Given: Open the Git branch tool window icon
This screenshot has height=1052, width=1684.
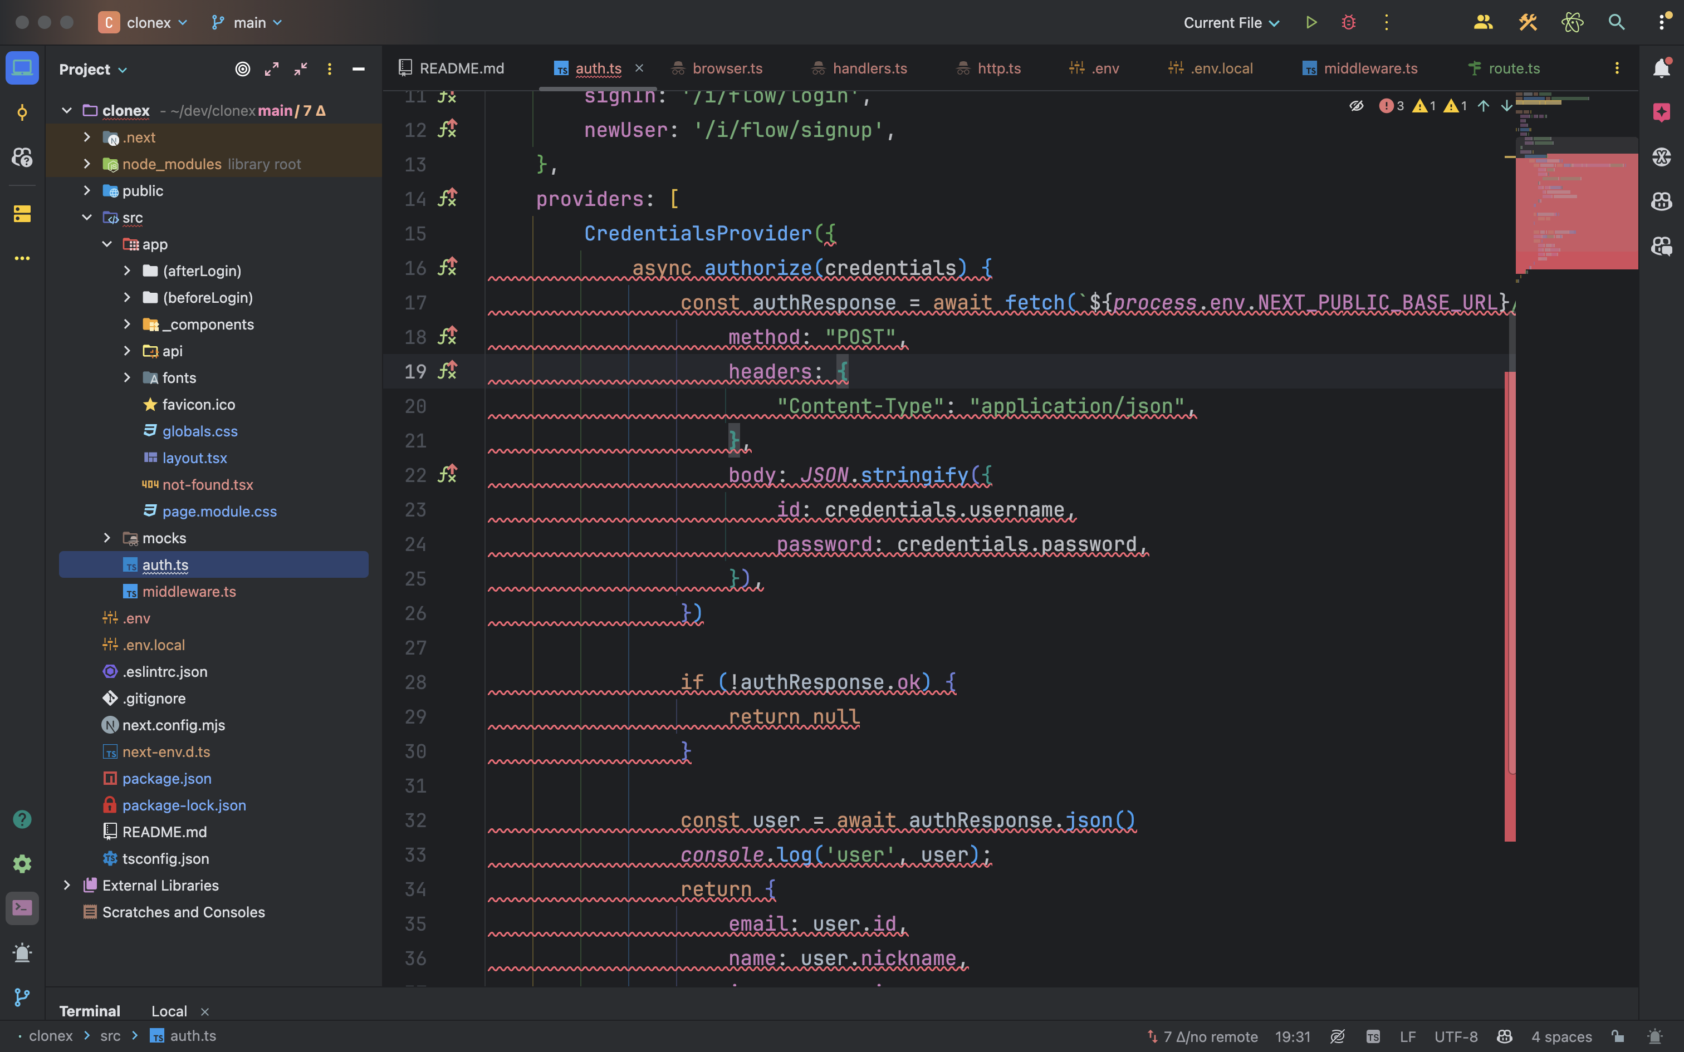Looking at the screenshot, I should coord(22,997).
